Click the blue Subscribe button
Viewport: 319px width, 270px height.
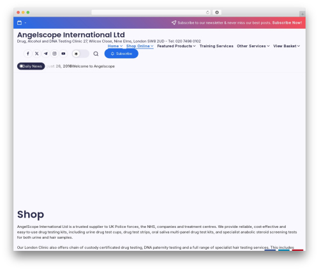pyautogui.click(x=121, y=54)
